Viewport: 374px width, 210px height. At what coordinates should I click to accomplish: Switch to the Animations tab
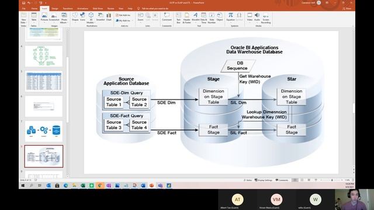82,9
